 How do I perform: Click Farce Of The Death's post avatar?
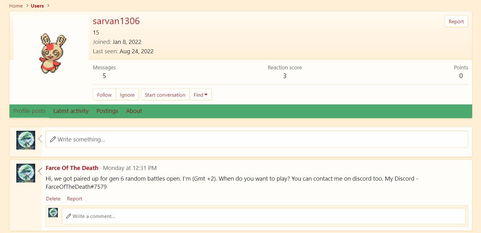[26, 173]
